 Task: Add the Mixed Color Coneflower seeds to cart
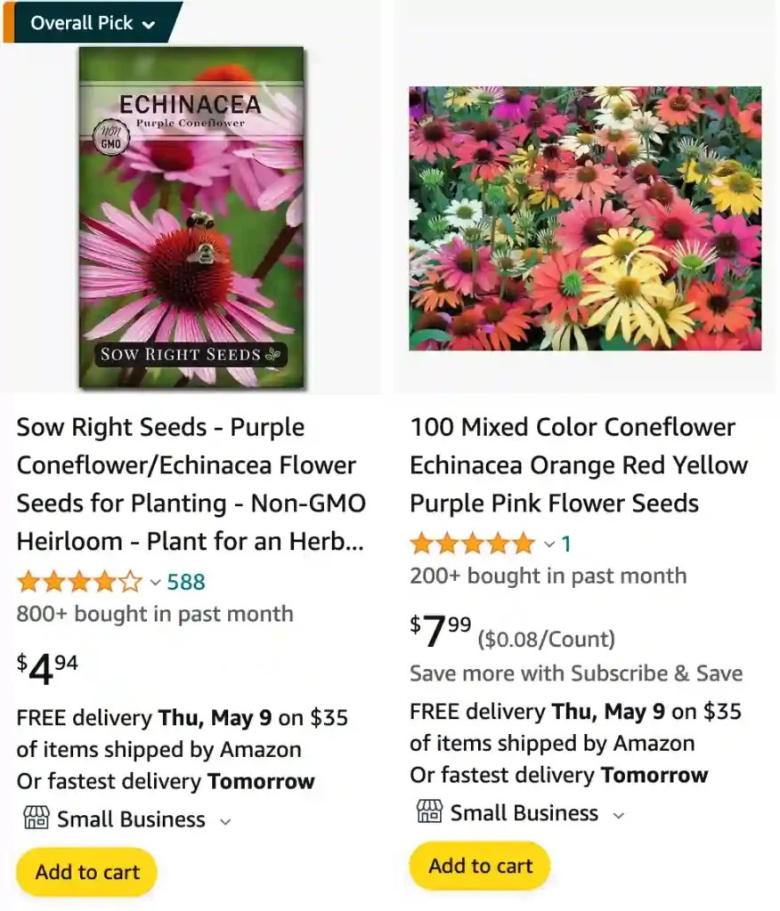(x=479, y=866)
